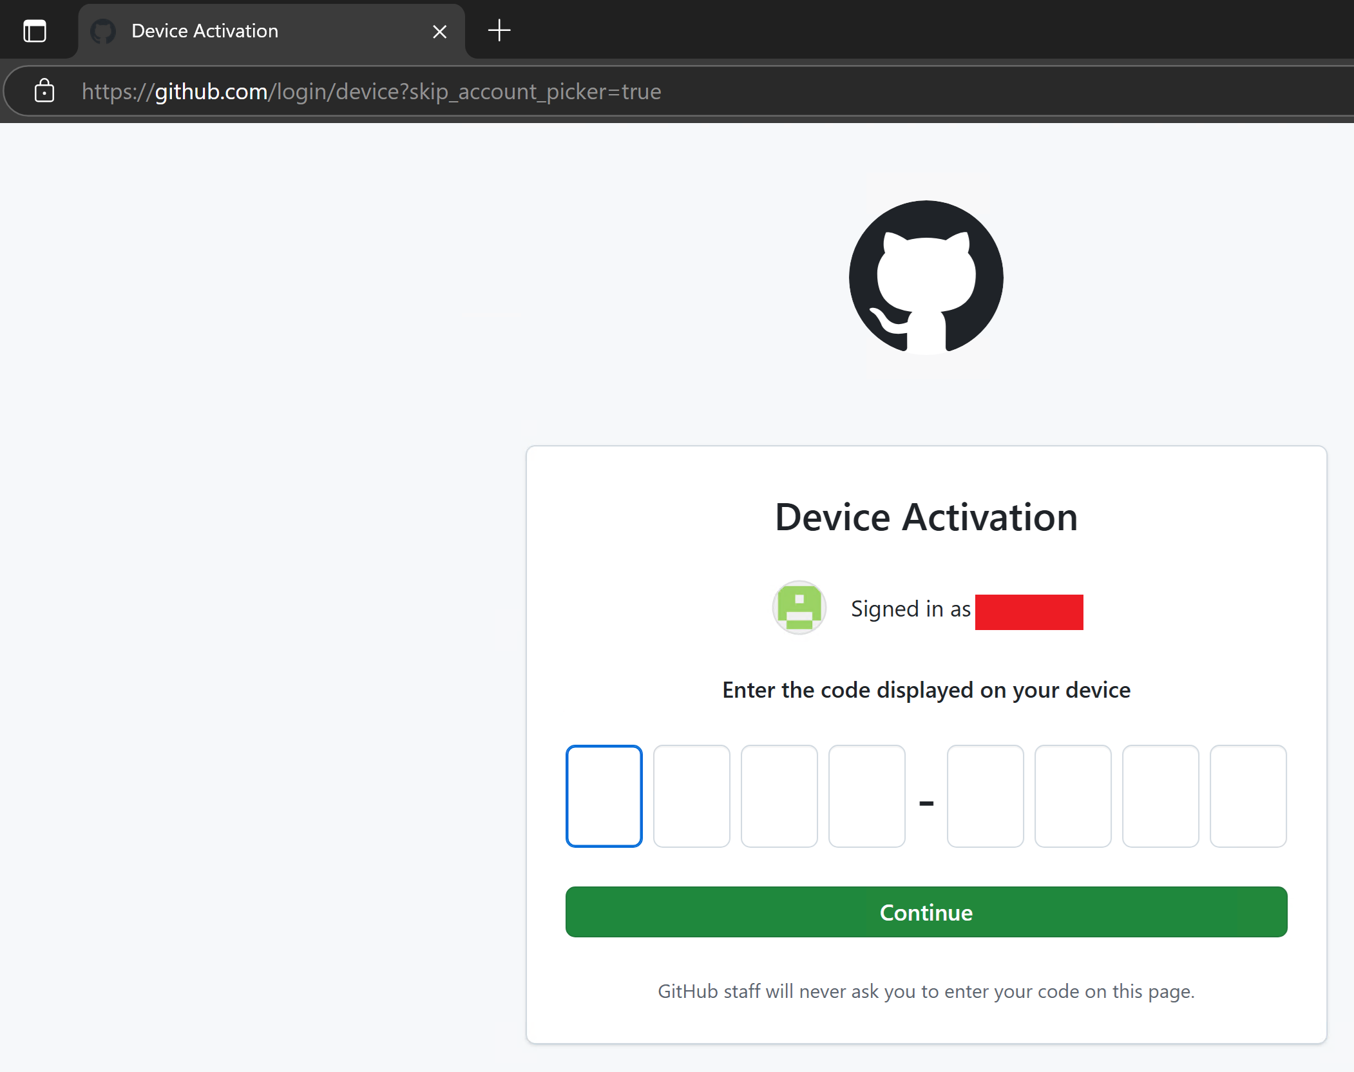Focus the third code character box

click(779, 796)
